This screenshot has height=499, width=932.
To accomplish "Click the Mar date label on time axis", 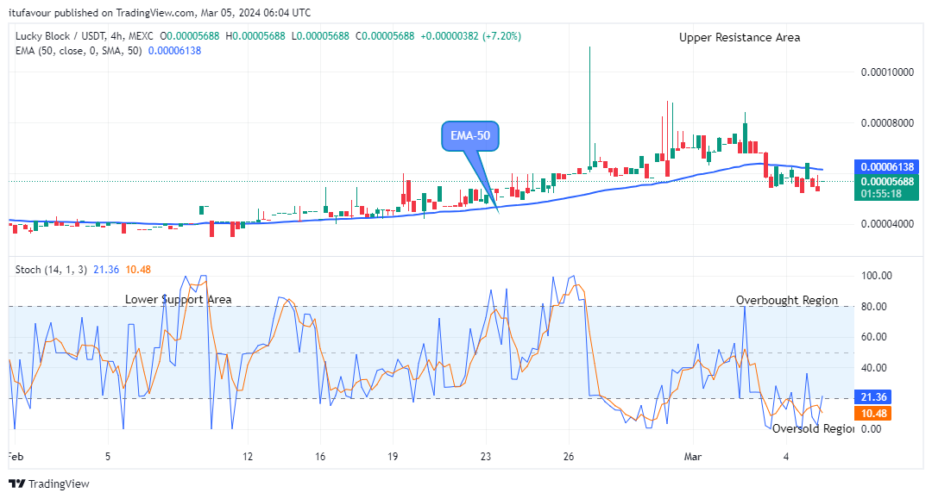I will [x=692, y=456].
